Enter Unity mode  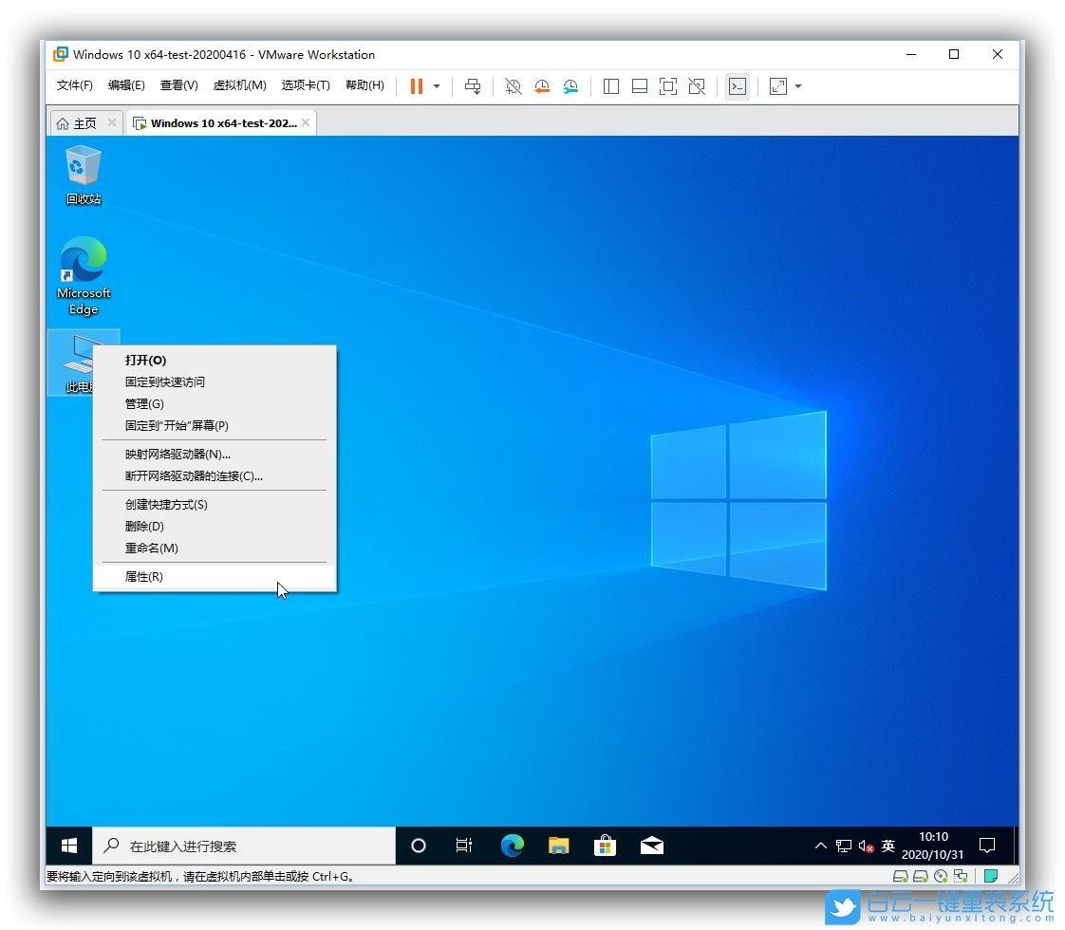697,86
